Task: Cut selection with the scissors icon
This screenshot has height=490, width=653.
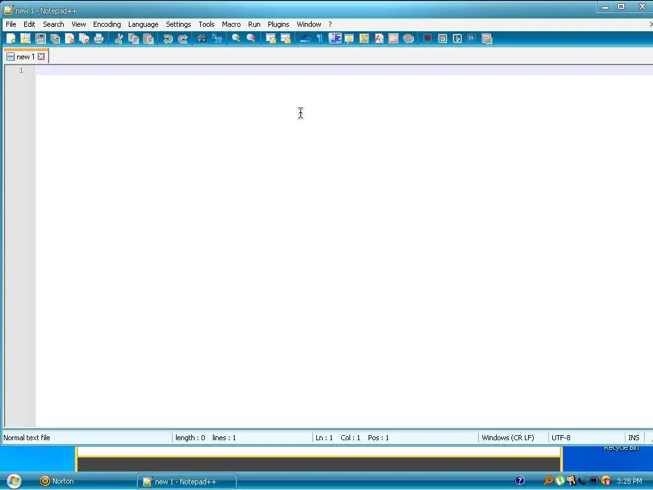Action: 119,39
